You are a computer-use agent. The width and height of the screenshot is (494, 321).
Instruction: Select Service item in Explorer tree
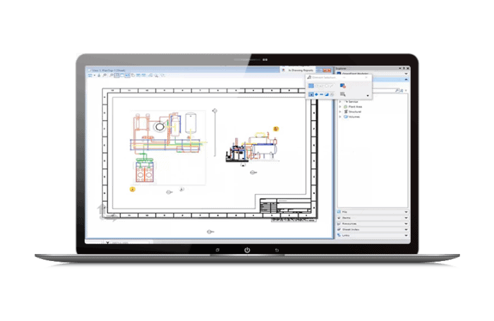(353, 102)
